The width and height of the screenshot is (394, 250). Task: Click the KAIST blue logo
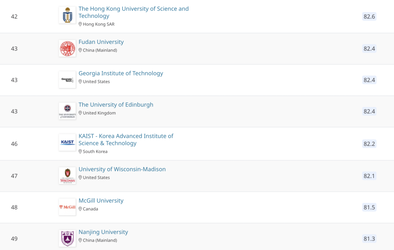point(67,142)
